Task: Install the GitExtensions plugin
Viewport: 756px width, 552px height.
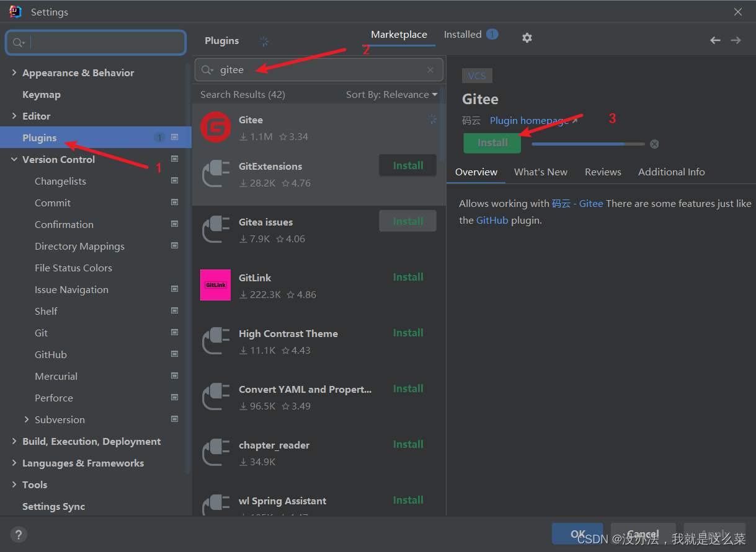Action: coord(408,165)
